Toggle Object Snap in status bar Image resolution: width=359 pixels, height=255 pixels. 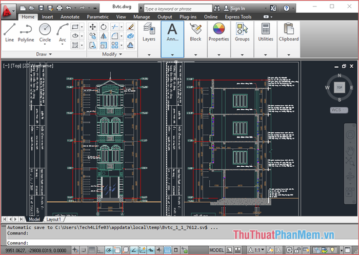point(117,250)
